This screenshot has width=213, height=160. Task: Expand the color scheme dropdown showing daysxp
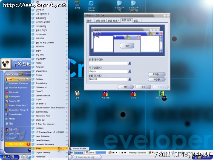pyautogui.click(x=129, y=71)
